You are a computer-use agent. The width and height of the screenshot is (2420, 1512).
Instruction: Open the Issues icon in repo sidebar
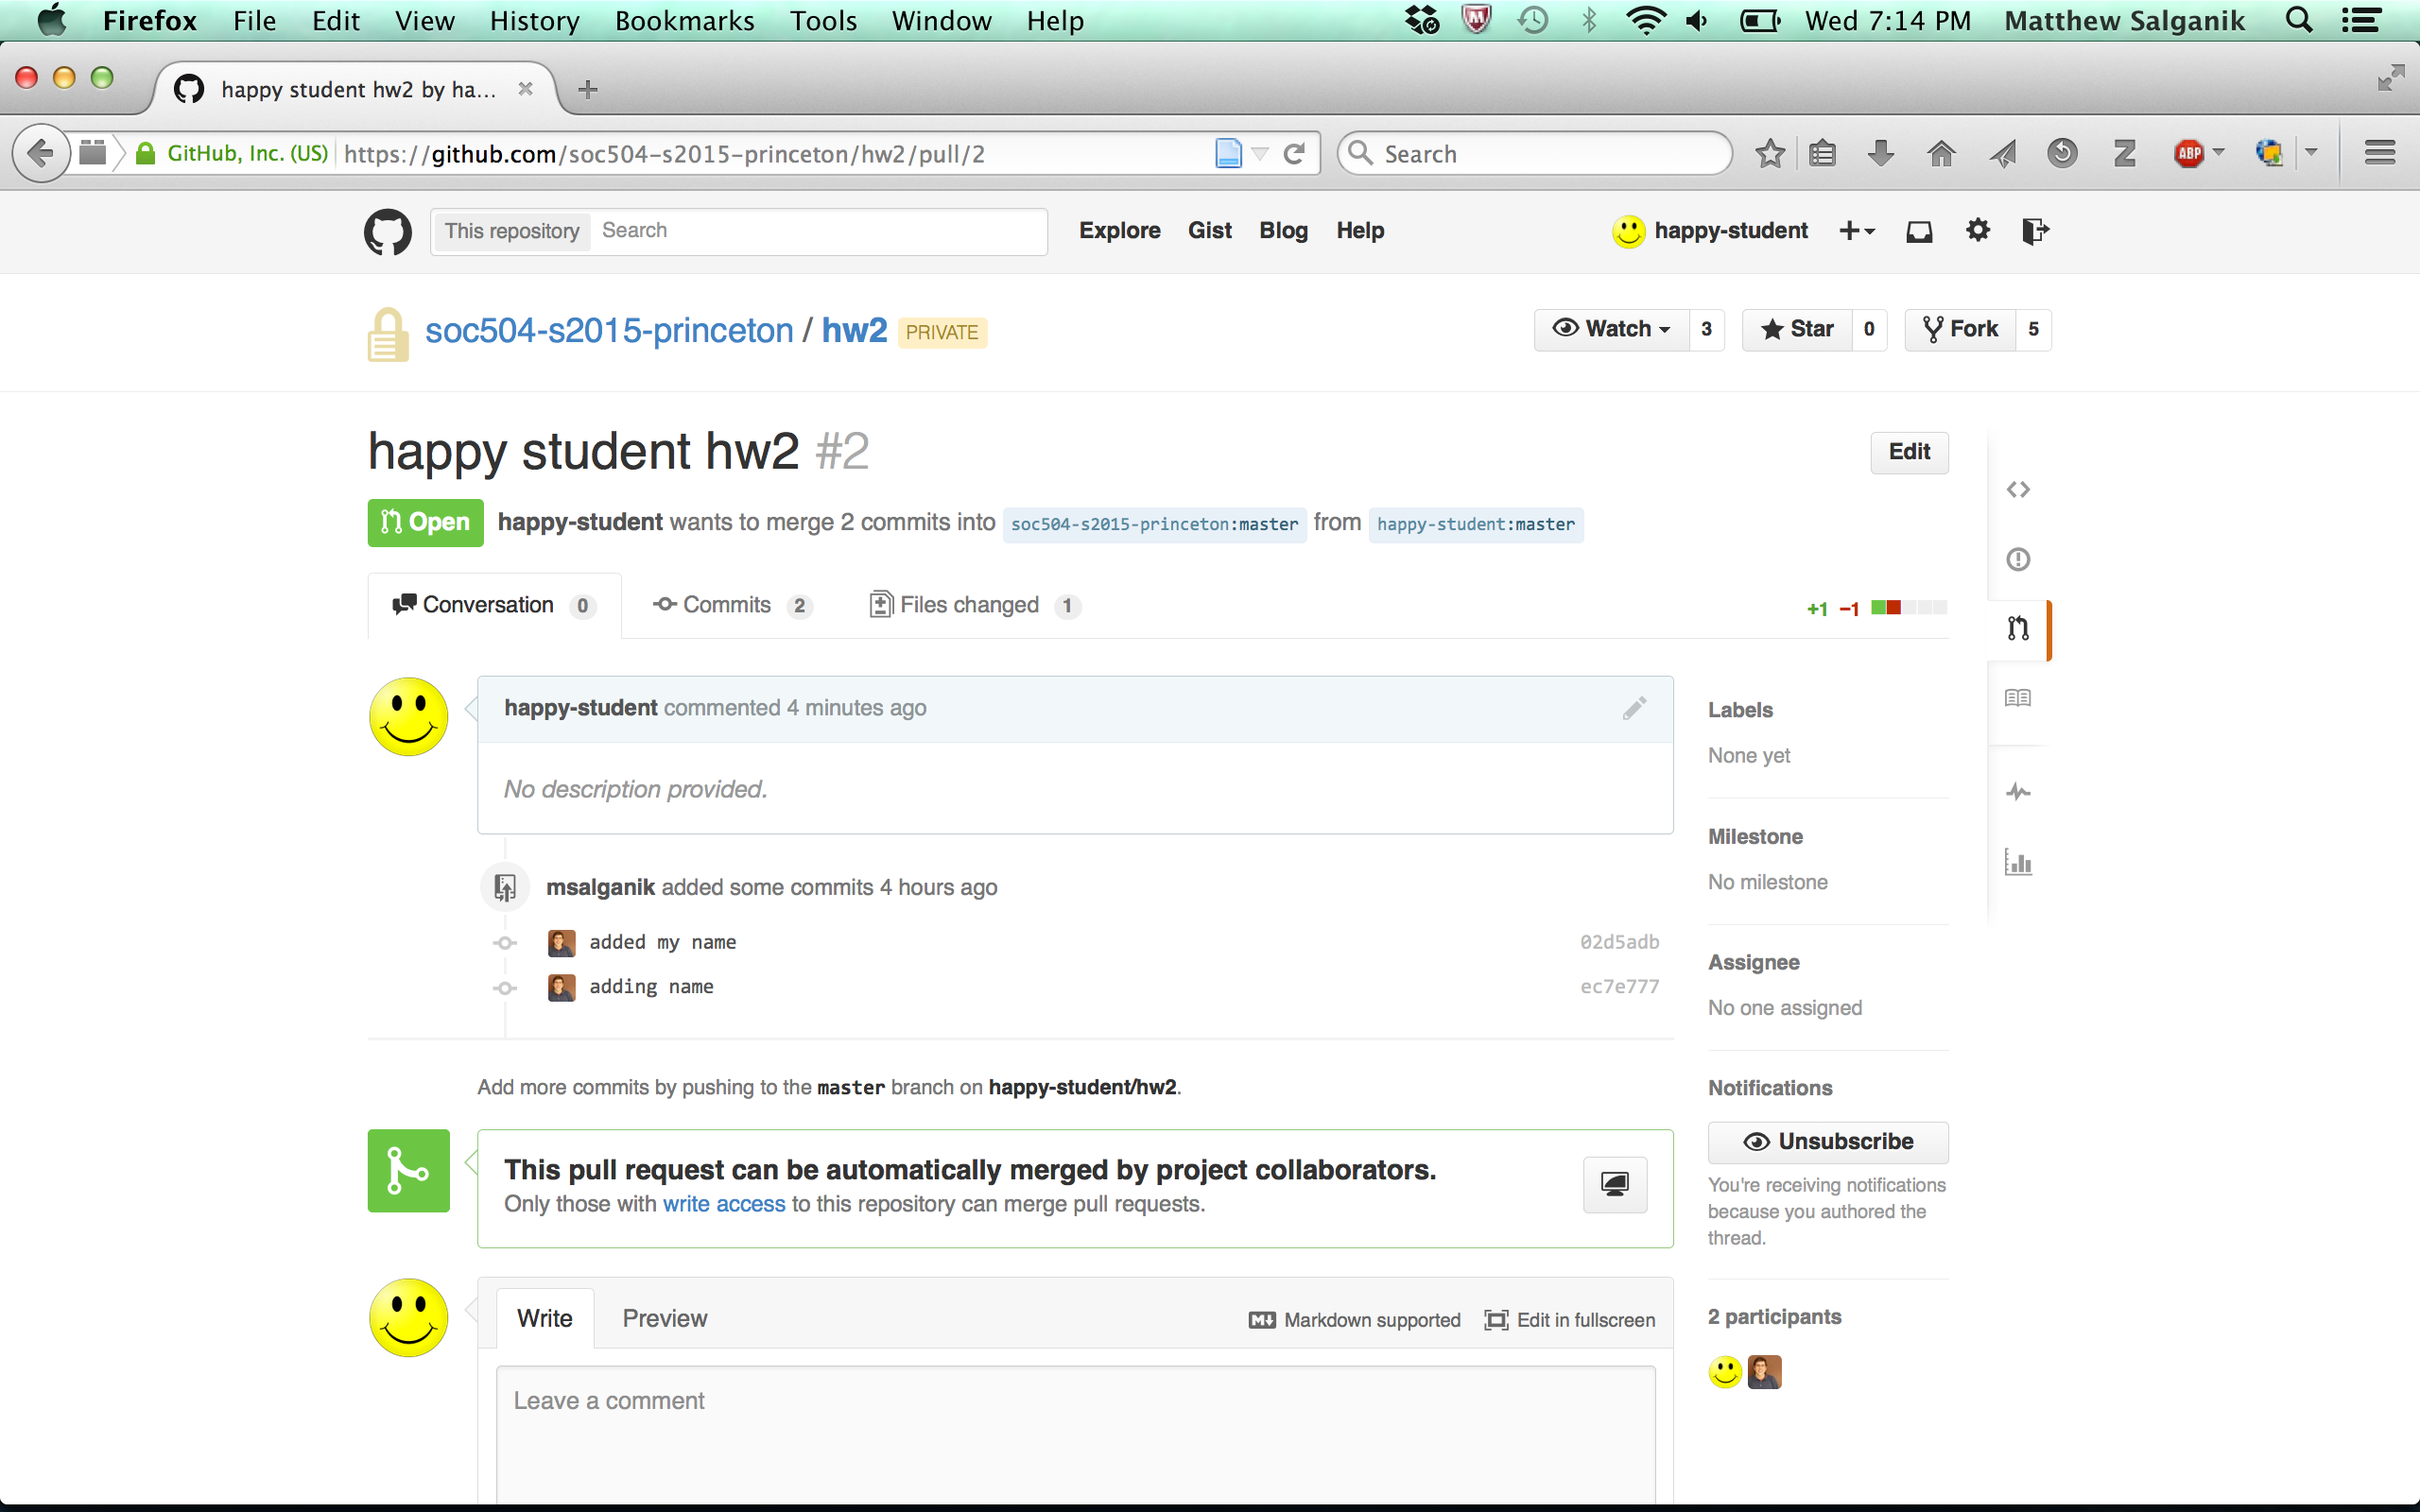click(2017, 559)
